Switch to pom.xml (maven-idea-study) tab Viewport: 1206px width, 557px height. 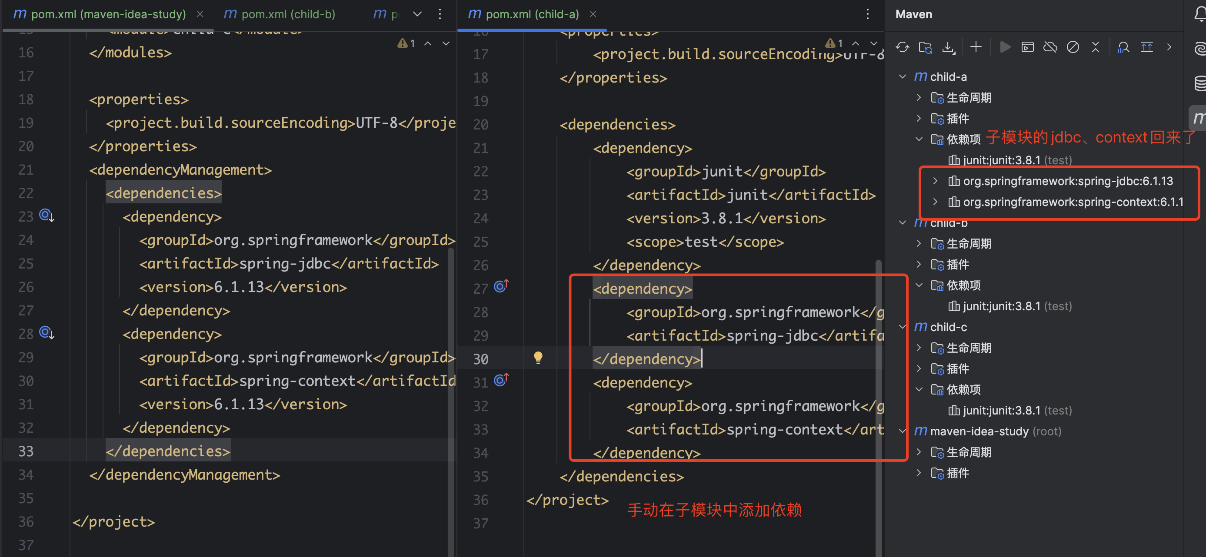point(108,14)
